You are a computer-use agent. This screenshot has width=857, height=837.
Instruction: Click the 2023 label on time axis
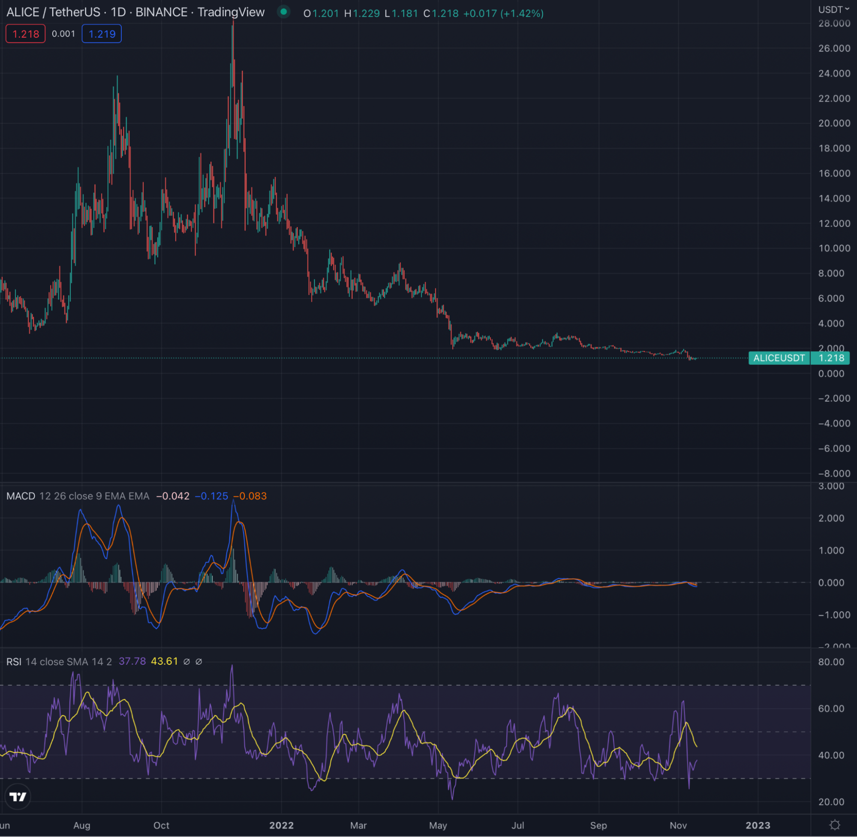[758, 825]
